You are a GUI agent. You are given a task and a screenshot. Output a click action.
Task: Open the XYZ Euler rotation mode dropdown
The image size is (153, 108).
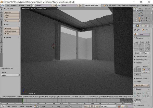(145, 53)
